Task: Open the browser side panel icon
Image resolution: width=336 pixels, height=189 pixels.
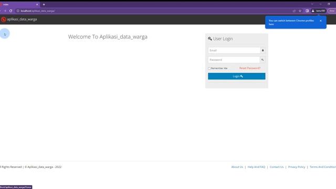Action: coord(307,10)
